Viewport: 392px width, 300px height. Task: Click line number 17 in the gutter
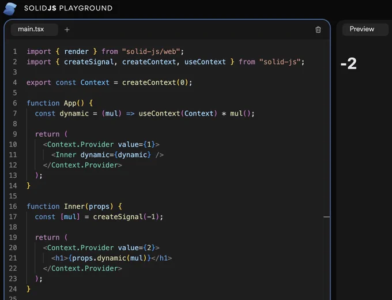[13, 217]
